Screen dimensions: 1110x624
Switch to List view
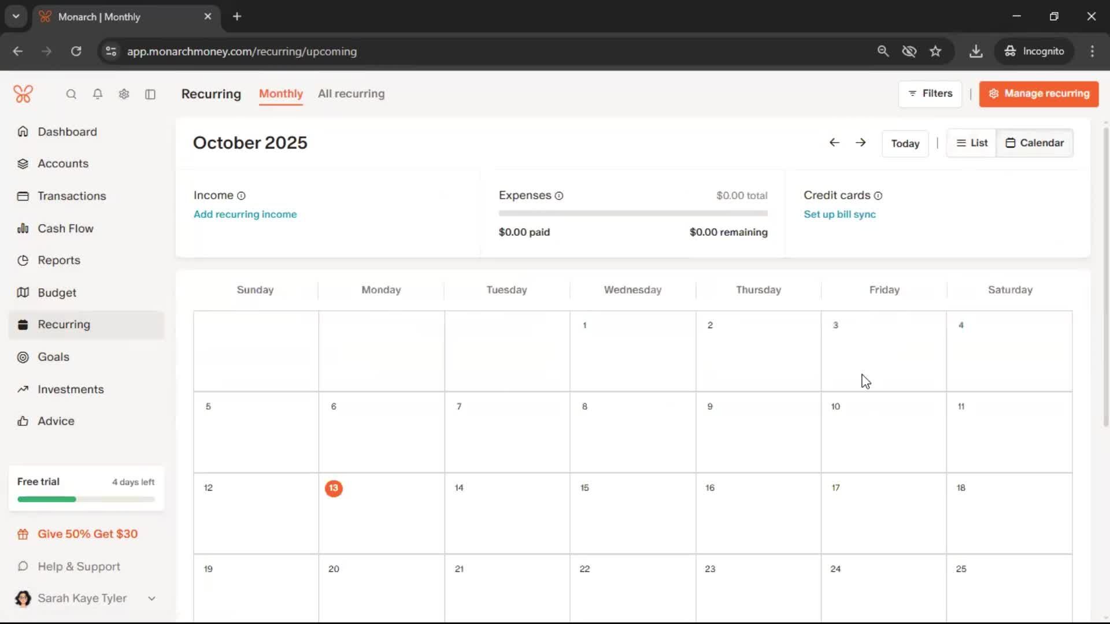tap(972, 143)
